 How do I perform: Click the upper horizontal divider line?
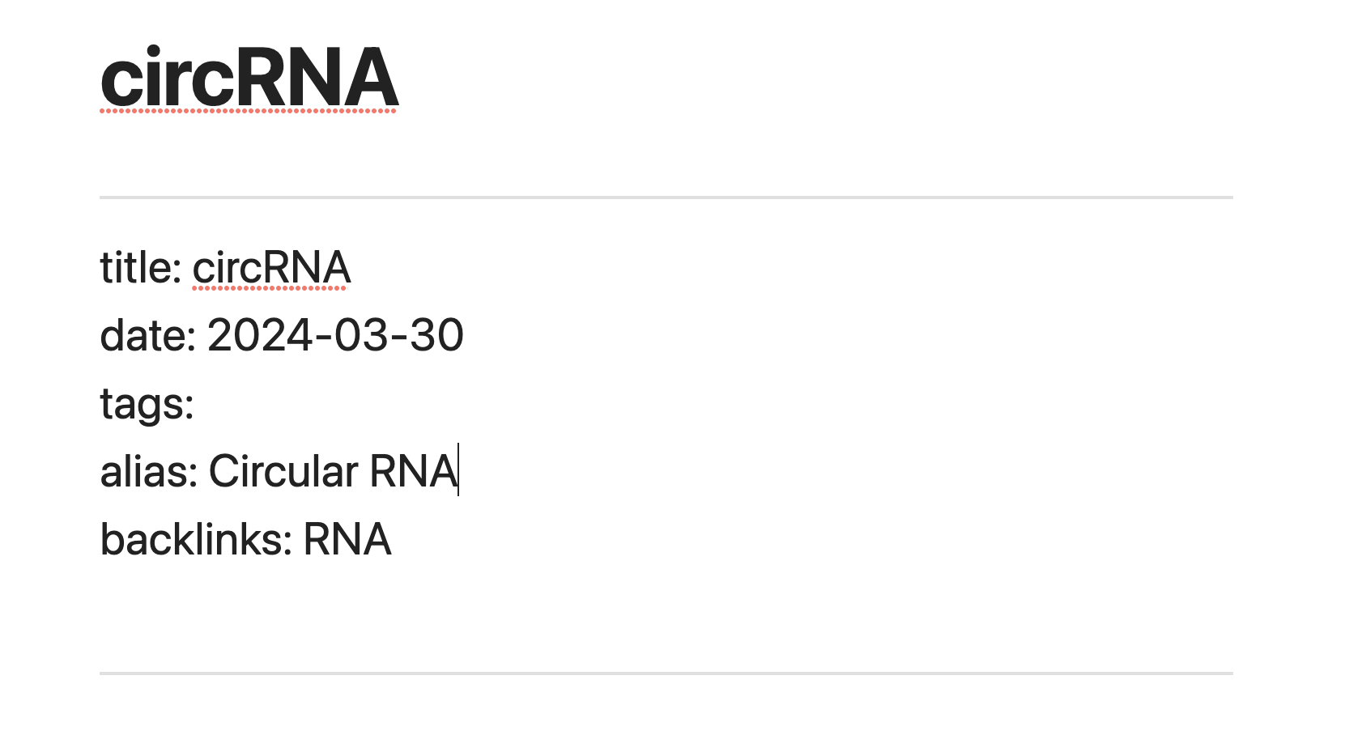tap(666, 197)
